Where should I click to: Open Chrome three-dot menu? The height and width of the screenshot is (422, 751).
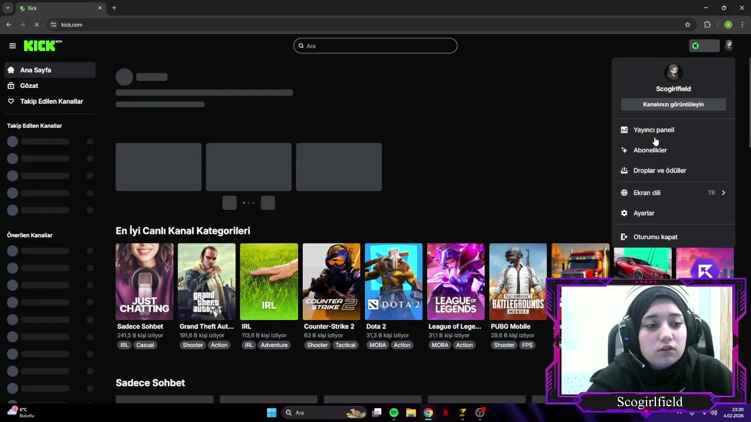[x=743, y=25]
